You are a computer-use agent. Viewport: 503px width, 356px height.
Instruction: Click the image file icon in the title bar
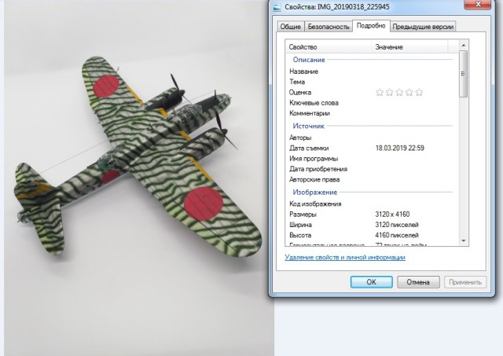tap(277, 7)
